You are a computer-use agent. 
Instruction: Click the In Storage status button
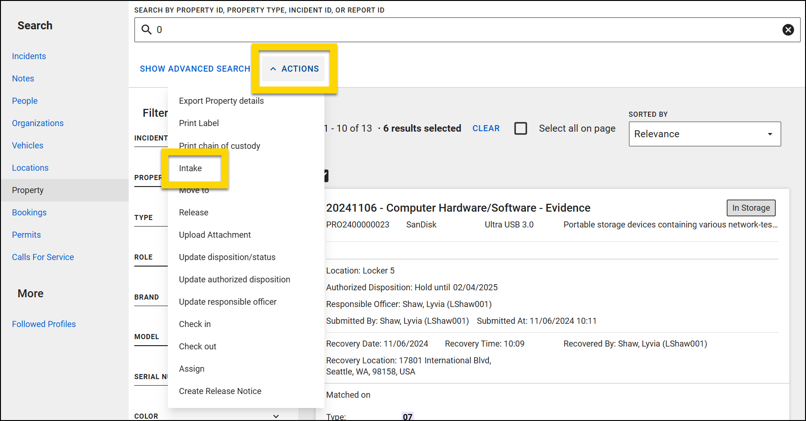751,208
